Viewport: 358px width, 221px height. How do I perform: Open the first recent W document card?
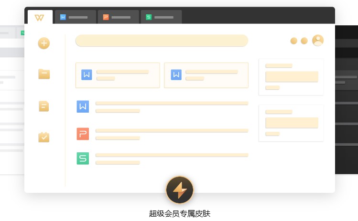(x=118, y=75)
